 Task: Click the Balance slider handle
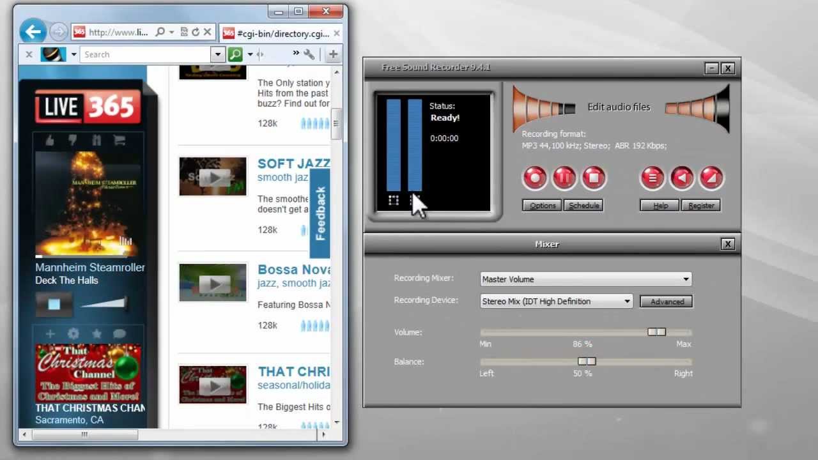click(x=587, y=362)
